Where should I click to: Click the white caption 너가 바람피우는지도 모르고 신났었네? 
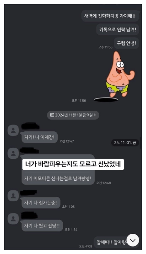[73, 164]
